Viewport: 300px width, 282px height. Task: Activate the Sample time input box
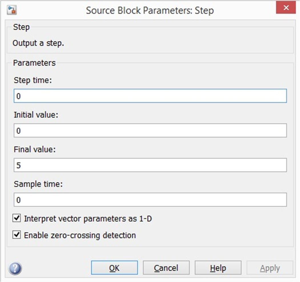coord(150,200)
